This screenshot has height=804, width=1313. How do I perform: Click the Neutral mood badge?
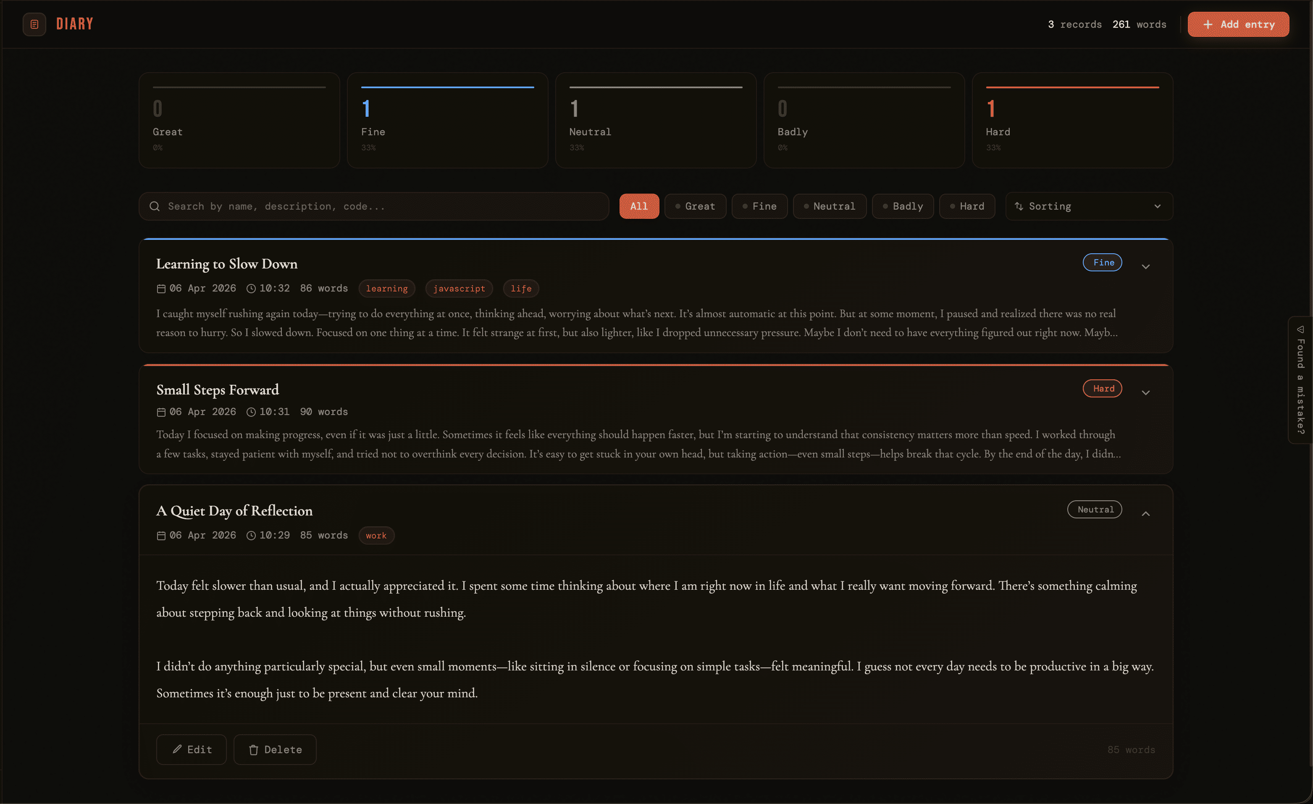(x=1095, y=510)
